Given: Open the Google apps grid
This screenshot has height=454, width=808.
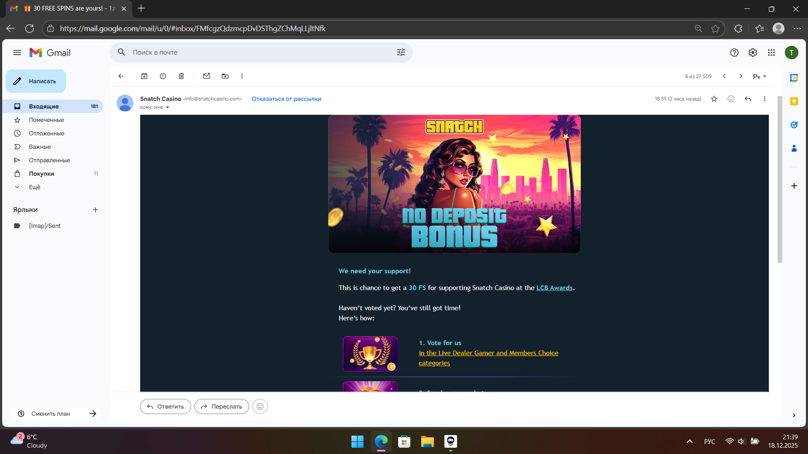Looking at the screenshot, I should tap(771, 53).
